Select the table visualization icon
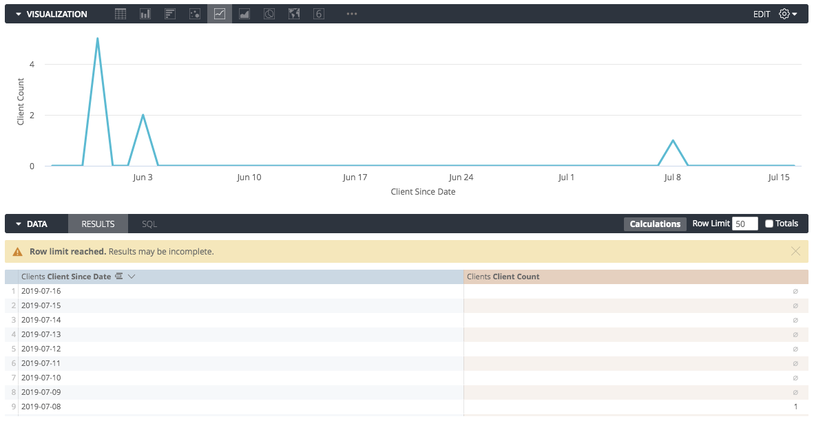The image size is (814, 421). (x=121, y=14)
